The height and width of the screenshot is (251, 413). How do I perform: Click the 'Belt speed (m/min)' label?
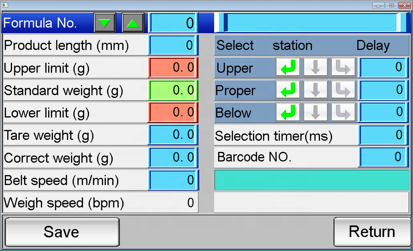(62, 181)
